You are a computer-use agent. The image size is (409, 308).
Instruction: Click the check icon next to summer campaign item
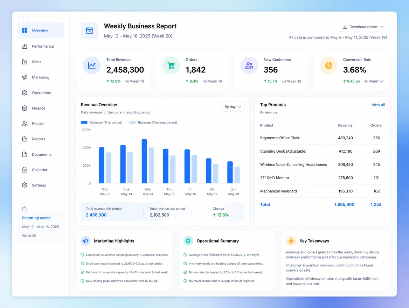[82, 255]
